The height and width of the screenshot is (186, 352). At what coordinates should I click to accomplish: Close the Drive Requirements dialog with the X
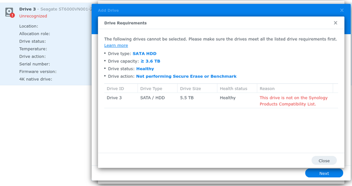point(336,23)
